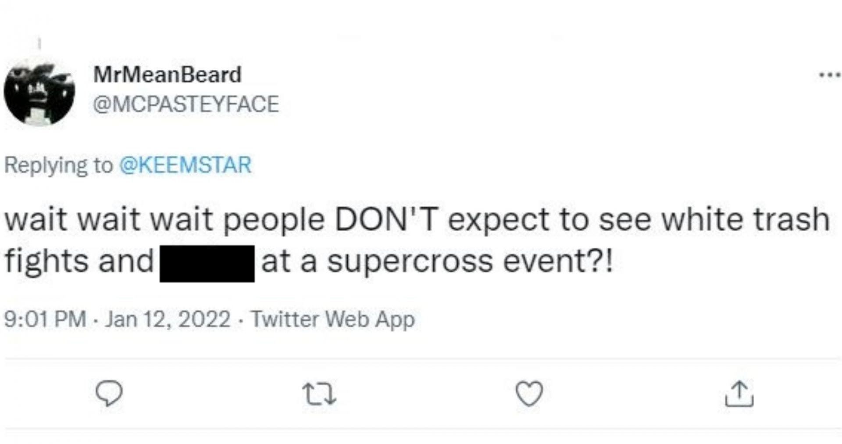Click the 9:01 PM timestamp
The height and width of the screenshot is (444, 842).
tap(45, 319)
